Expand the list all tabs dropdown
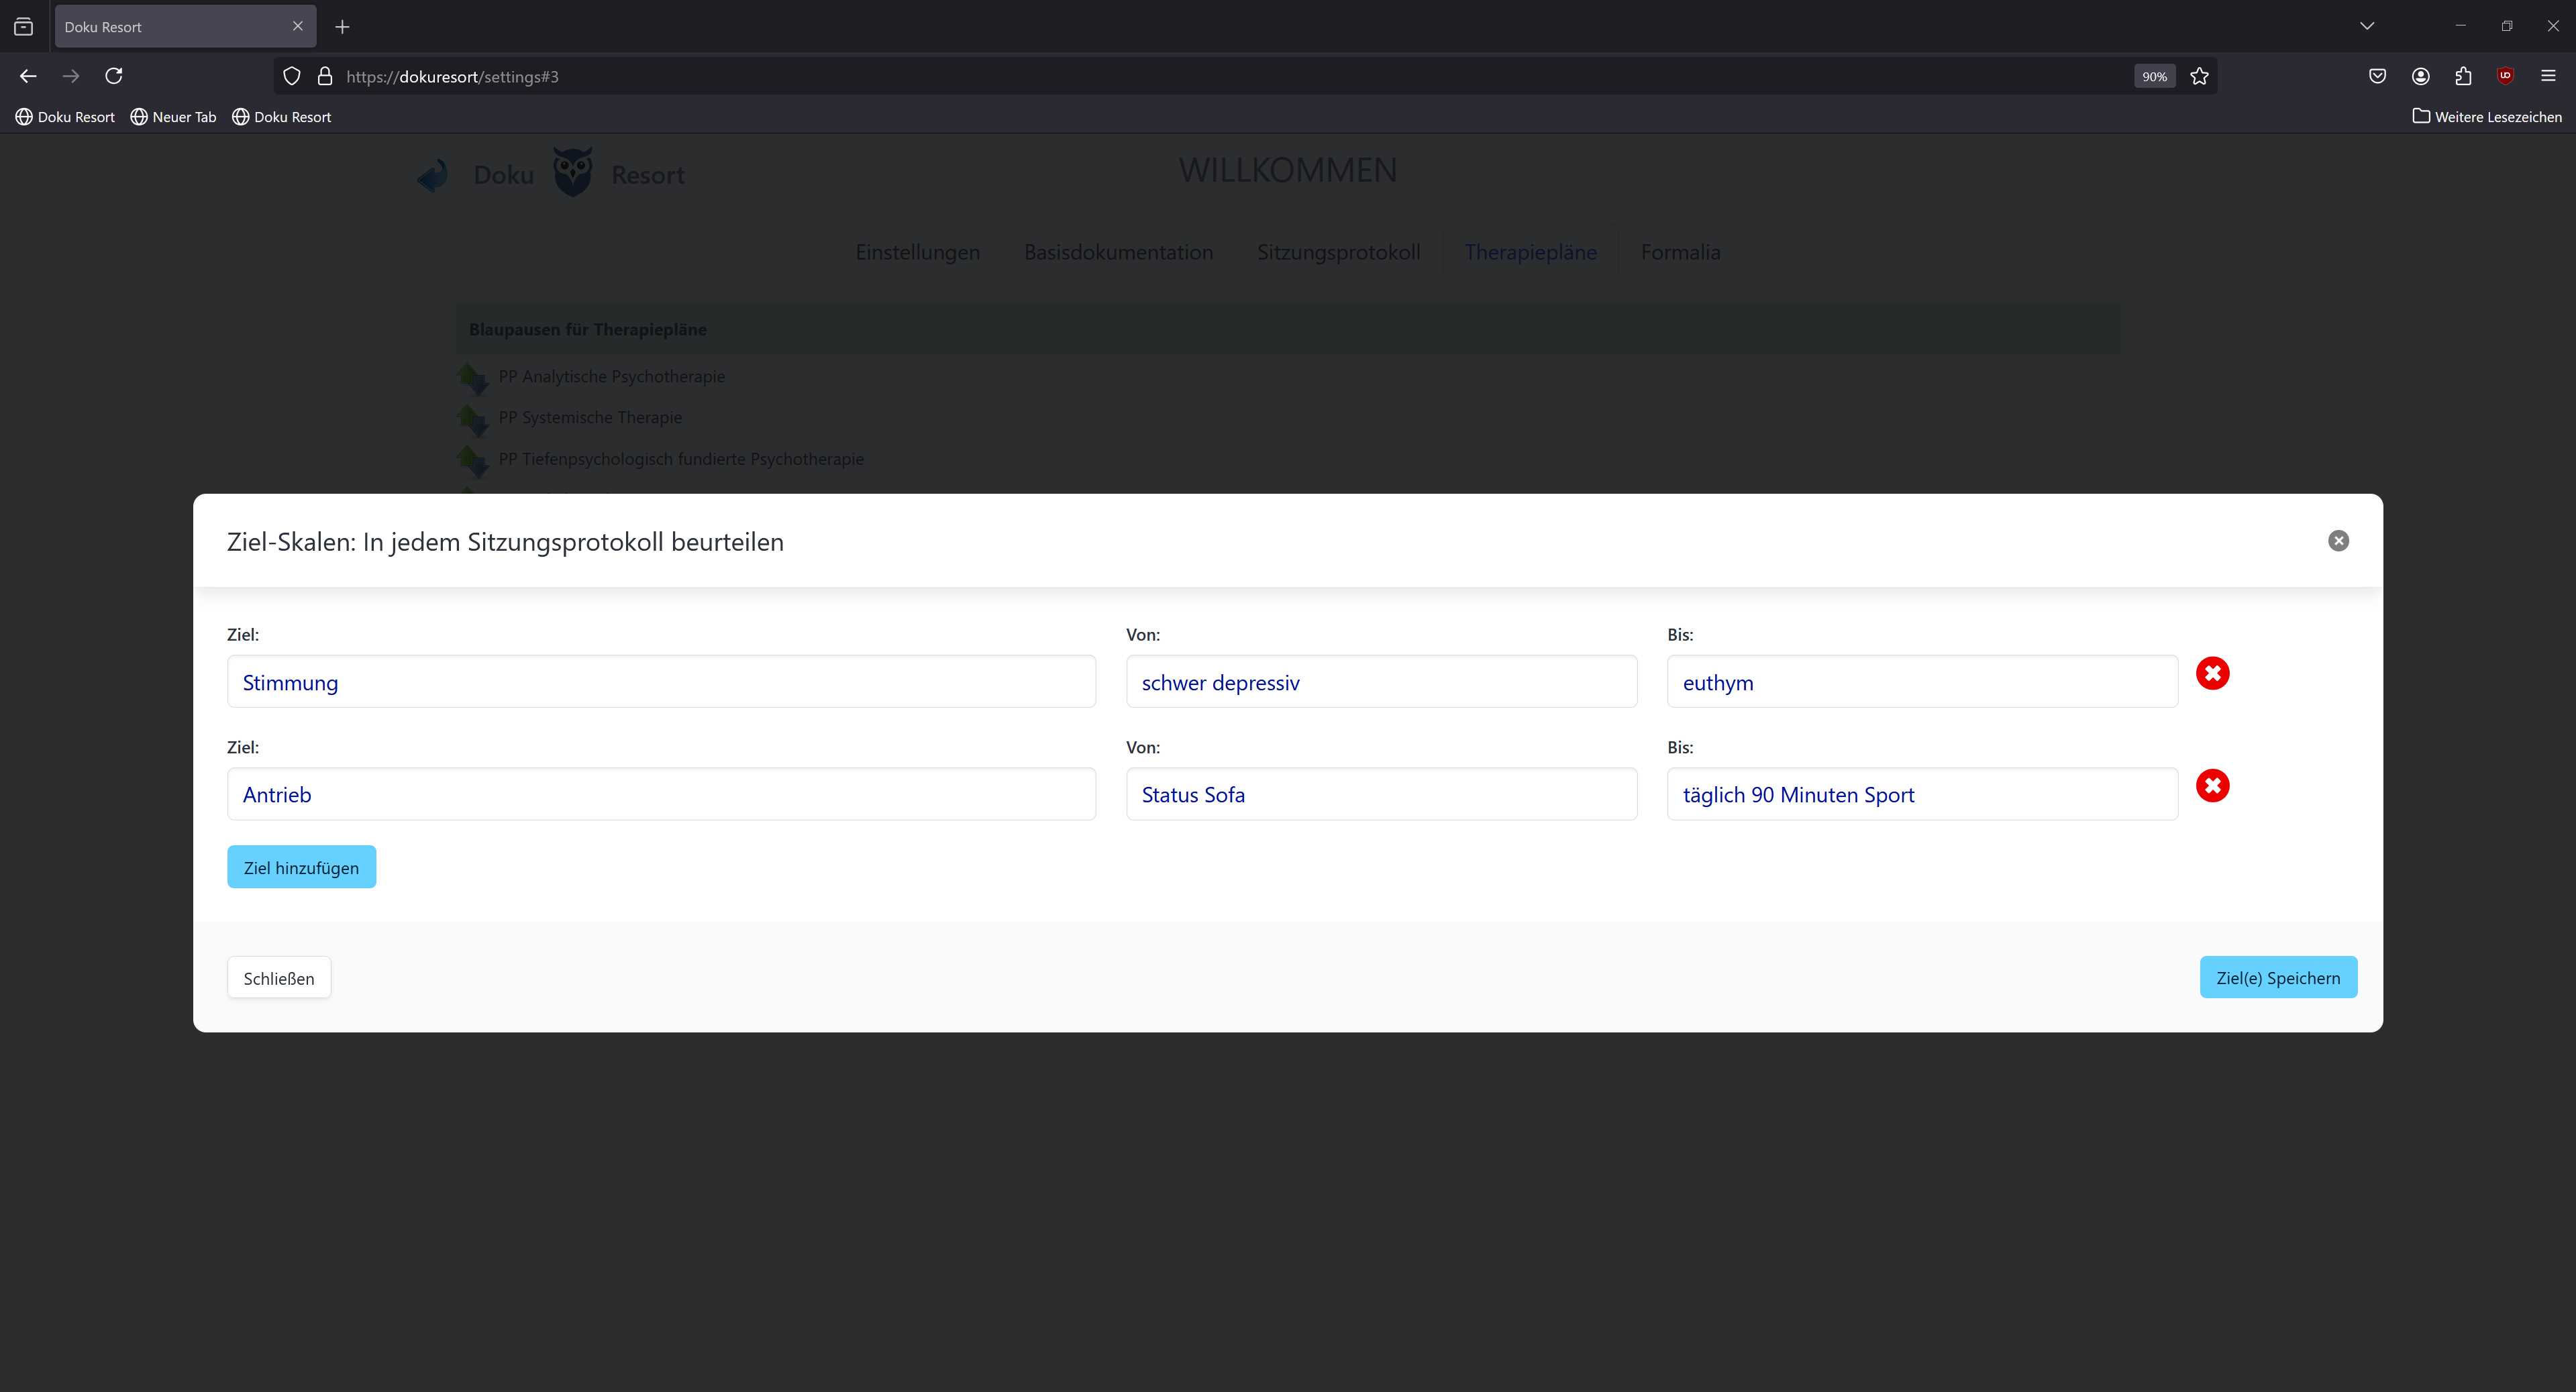 (2366, 26)
